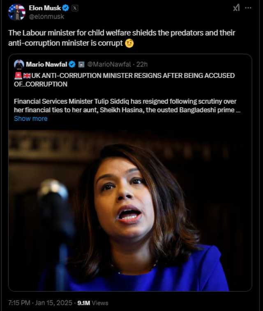The height and width of the screenshot is (311, 263).
Task: Click the blue verified badge beside Elon Musk
Action: (x=66, y=8)
